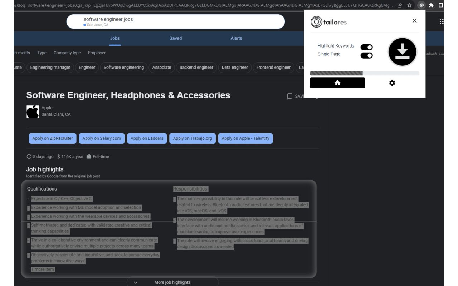This screenshot has height=286, width=458.
Task: Apply on Ladders
Action: (147, 138)
